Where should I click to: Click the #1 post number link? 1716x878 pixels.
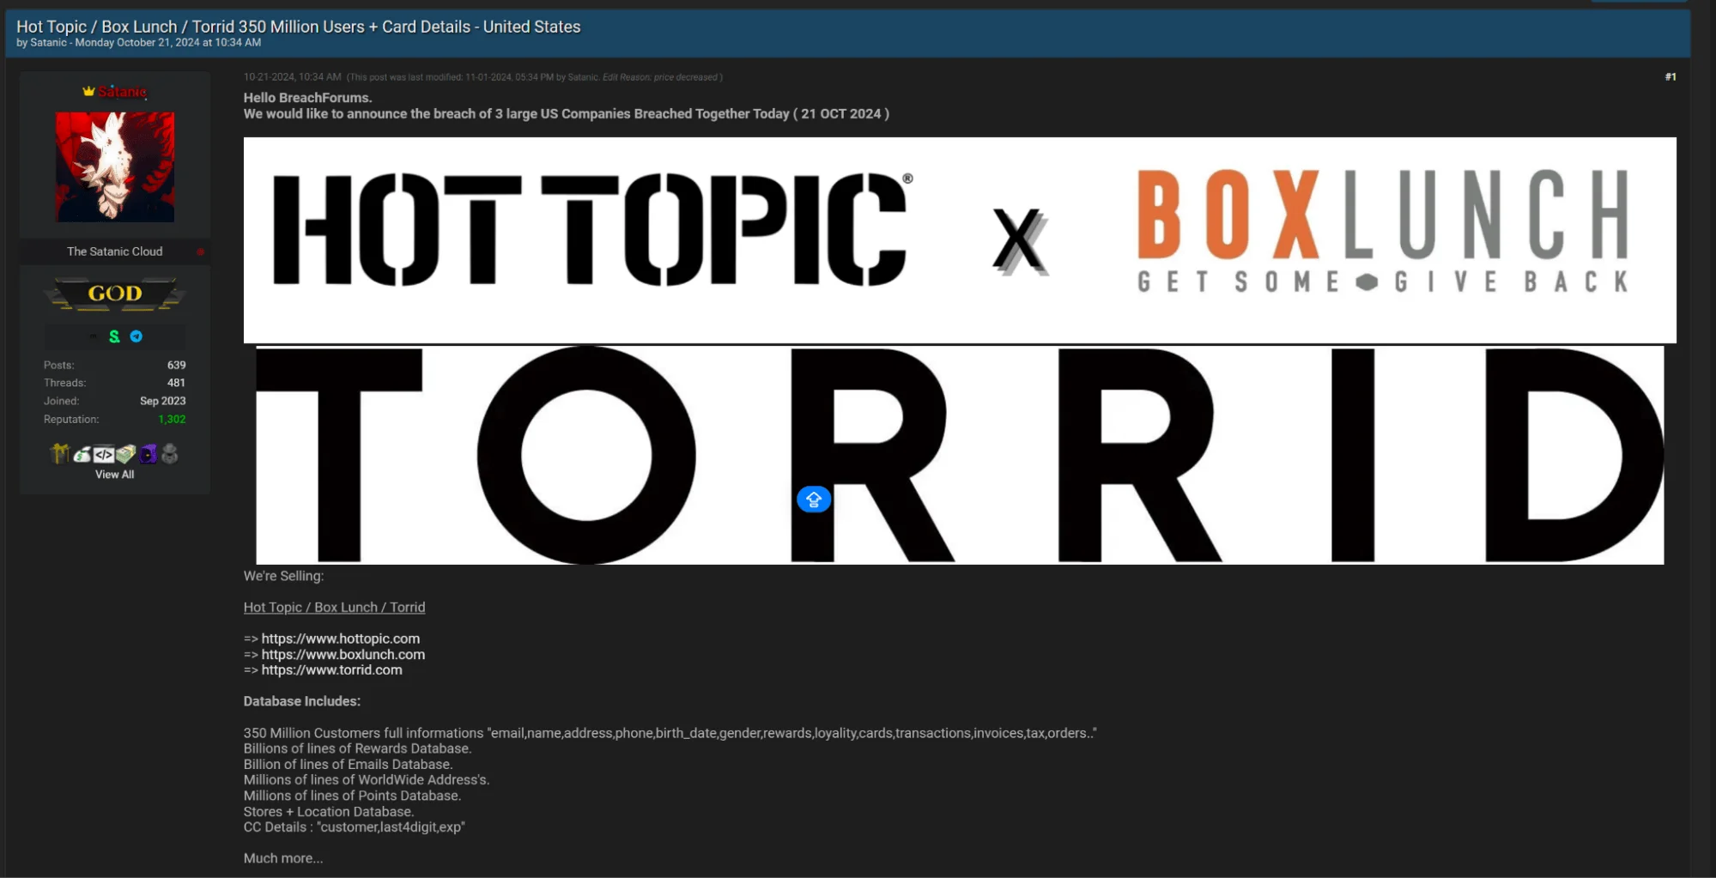(x=1671, y=77)
